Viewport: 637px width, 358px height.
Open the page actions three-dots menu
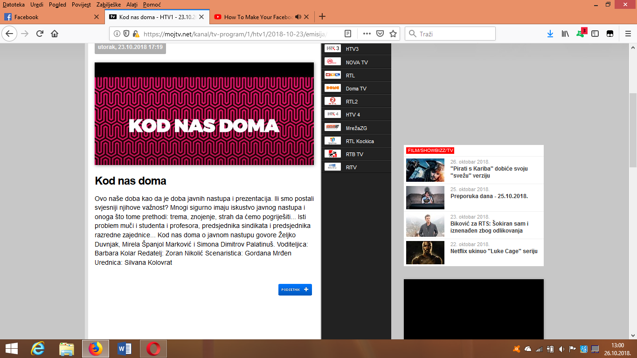coord(367,34)
